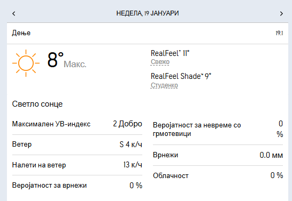This screenshot has height=201, width=292.
Task: Click the Дење section heading
Action: coord(21,33)
